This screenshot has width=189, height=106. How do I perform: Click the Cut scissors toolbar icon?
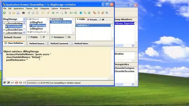pos(29,13)
